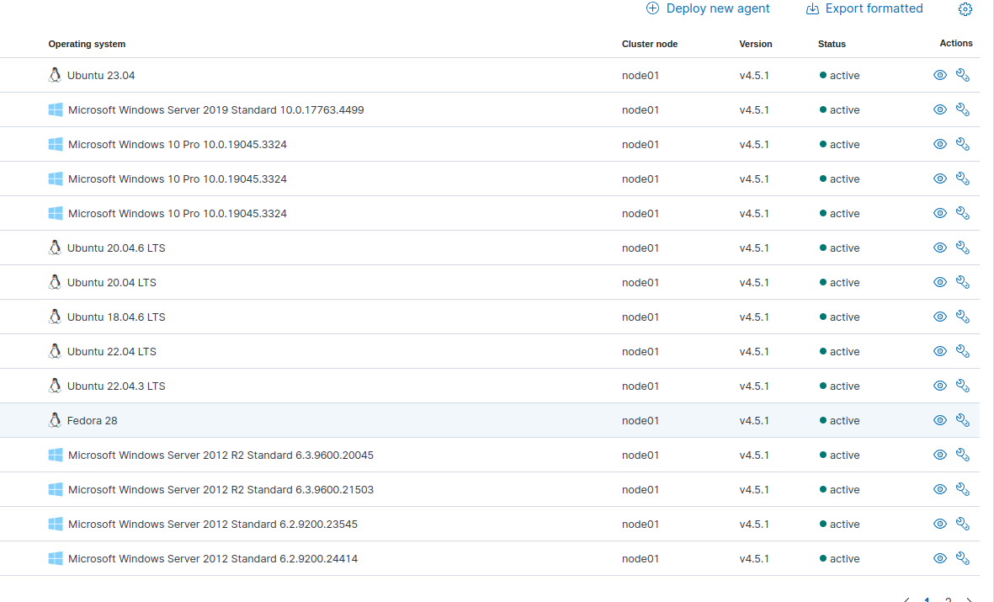Screen dimensions: 994x602
Task: Open table settings gear icon
Action: point(965,9)
